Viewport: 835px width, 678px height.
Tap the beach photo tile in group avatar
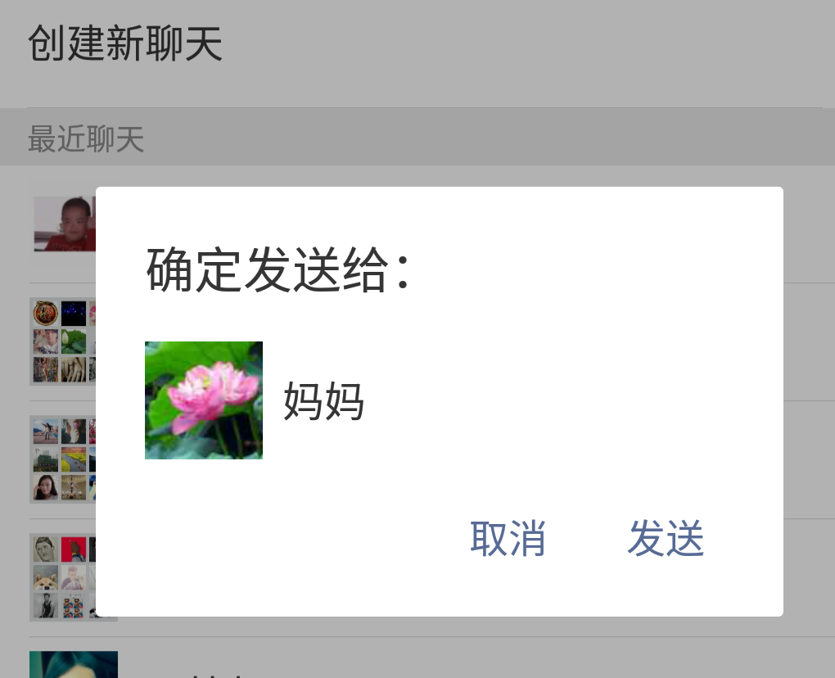coord(46,431)
